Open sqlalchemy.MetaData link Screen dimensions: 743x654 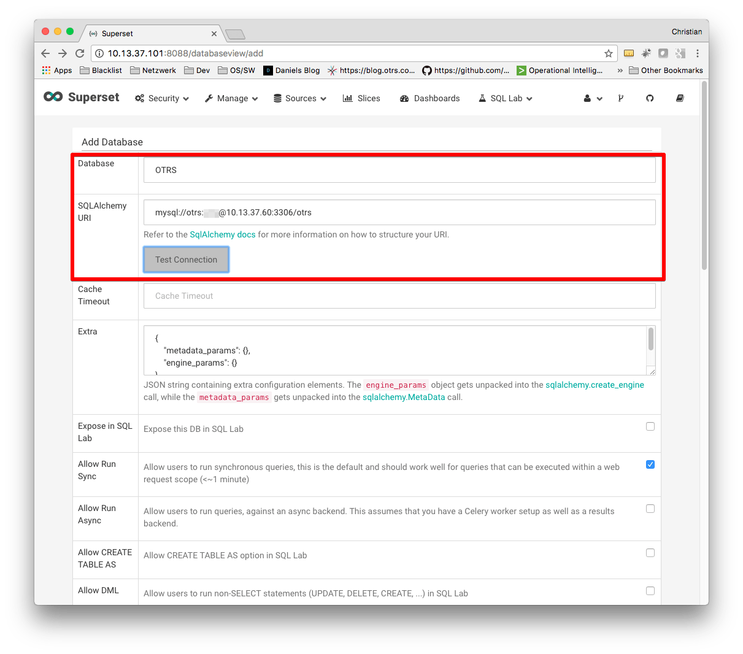click(404, 397)
